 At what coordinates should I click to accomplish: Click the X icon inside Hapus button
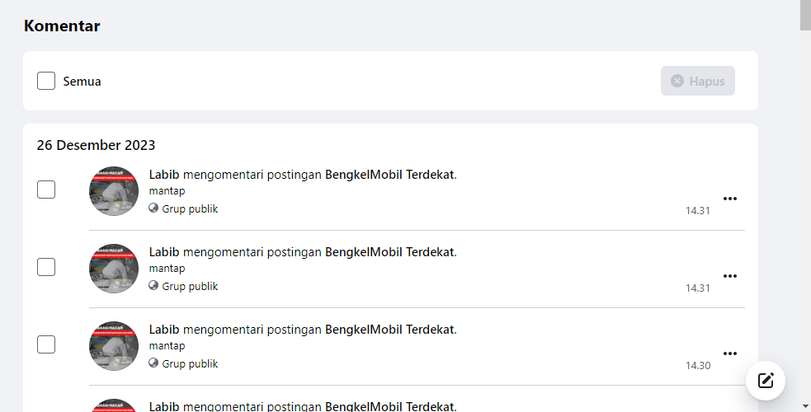coord(677,81)
